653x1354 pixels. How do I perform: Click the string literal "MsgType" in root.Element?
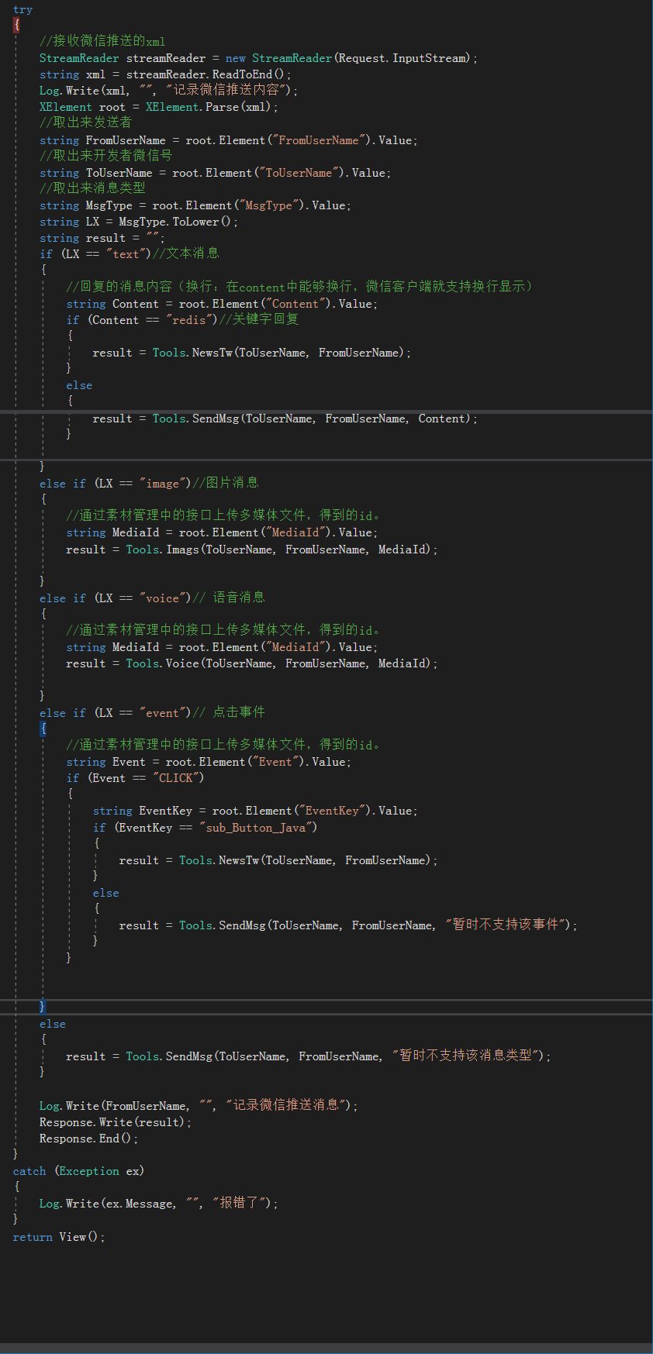[269, 205]
